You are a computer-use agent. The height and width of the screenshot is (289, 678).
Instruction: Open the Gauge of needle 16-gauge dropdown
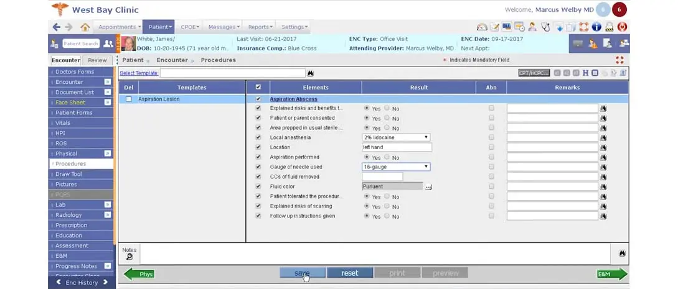[395, 167]
